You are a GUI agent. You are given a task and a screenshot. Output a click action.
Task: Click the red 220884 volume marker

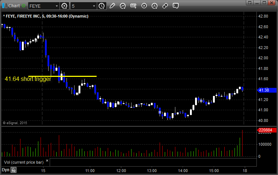click(x=265, y=130)
